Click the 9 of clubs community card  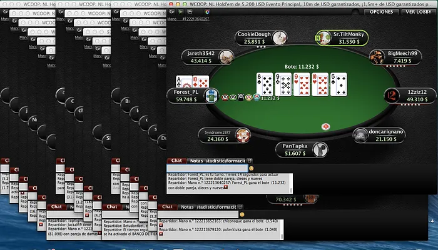point(283,84)
